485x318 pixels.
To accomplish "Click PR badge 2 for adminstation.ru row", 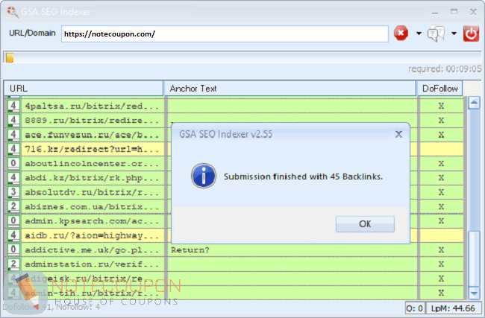I will (x=13, y=264).
